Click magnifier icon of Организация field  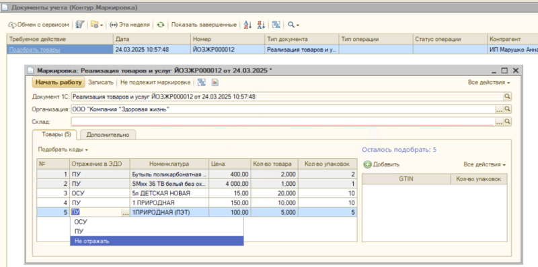[508, 109]
